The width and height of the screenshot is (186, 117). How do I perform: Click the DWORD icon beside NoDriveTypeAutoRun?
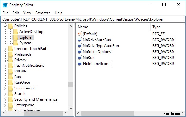click(79, 45)
